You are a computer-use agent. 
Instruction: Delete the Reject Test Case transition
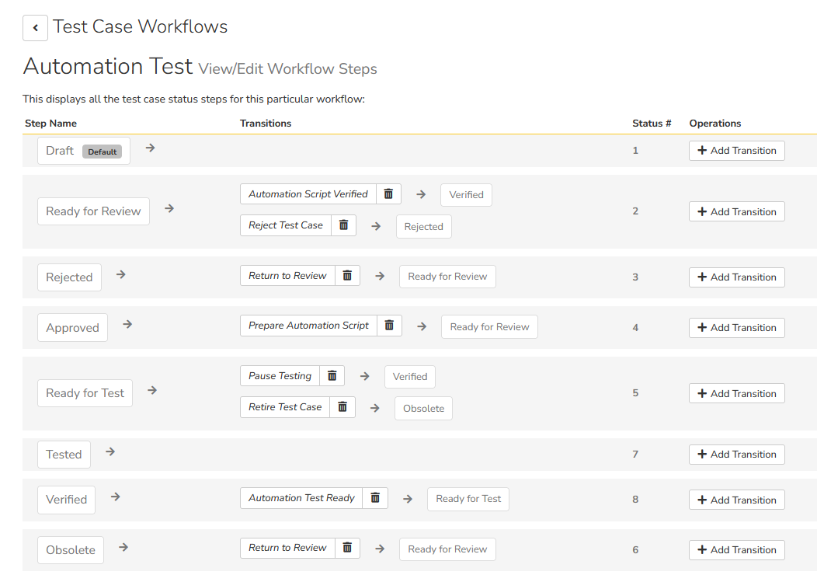point(343,225)
